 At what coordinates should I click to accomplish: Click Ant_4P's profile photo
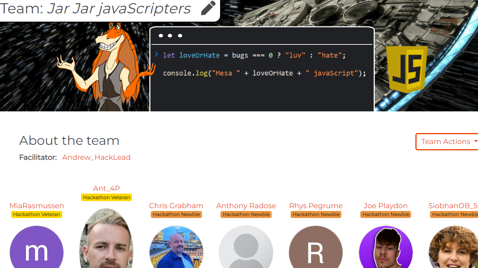106,238
